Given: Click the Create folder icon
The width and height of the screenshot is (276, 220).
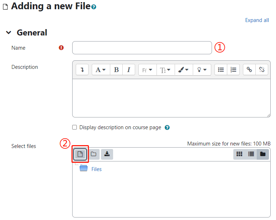Looking at the screenshot, I should (x=94, y=154).
